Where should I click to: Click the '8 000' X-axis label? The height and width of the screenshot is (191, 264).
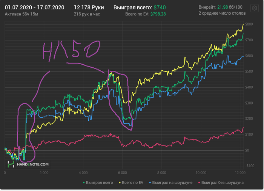point(162,173)
